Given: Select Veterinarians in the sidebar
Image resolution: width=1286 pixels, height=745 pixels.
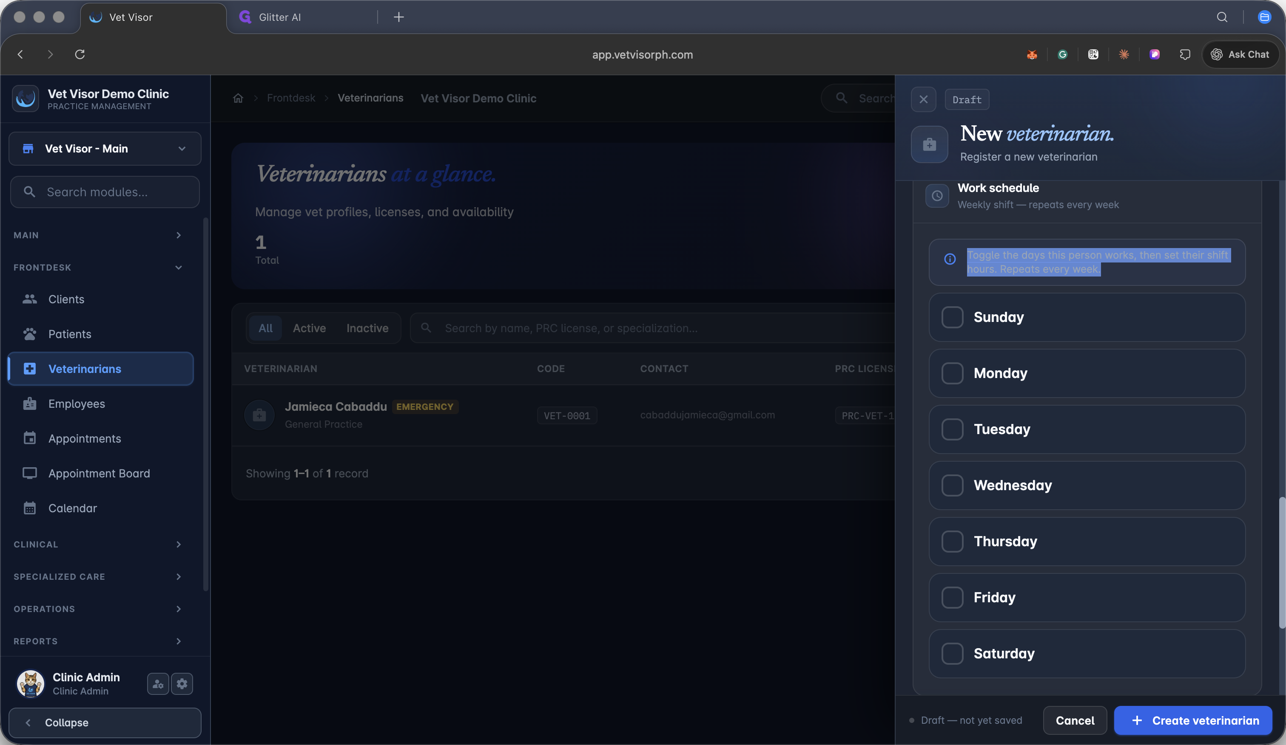Looking at the screenshot, I should pos(100,369).
